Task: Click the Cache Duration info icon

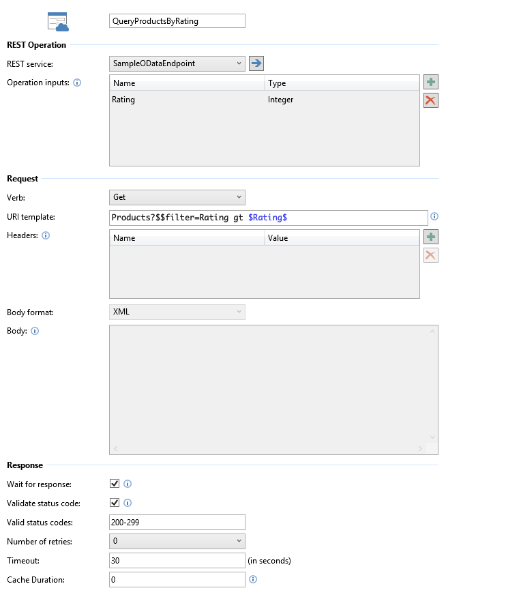Action: coord(253,579)
